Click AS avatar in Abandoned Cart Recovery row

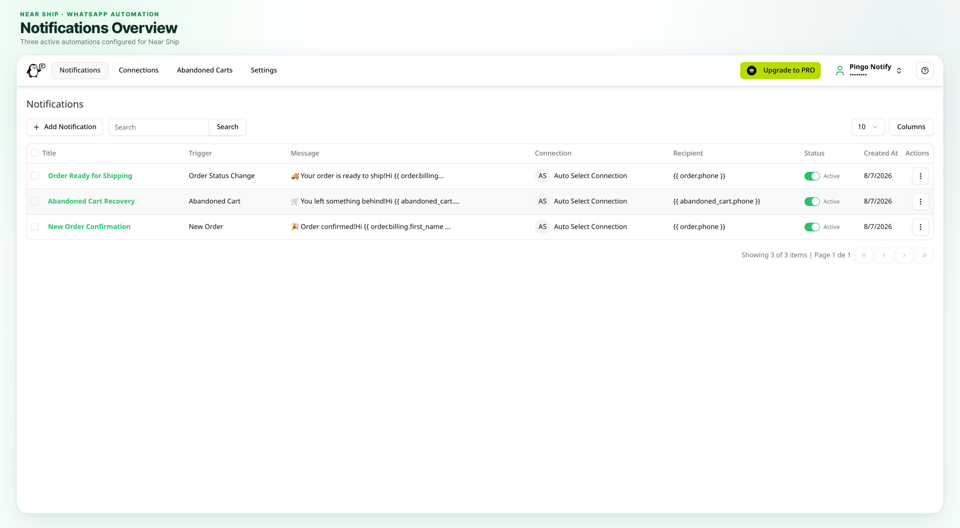tap(542, 201)
